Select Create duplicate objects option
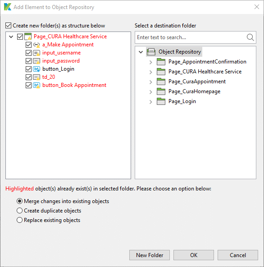264x267 pixels. point(20,211)
